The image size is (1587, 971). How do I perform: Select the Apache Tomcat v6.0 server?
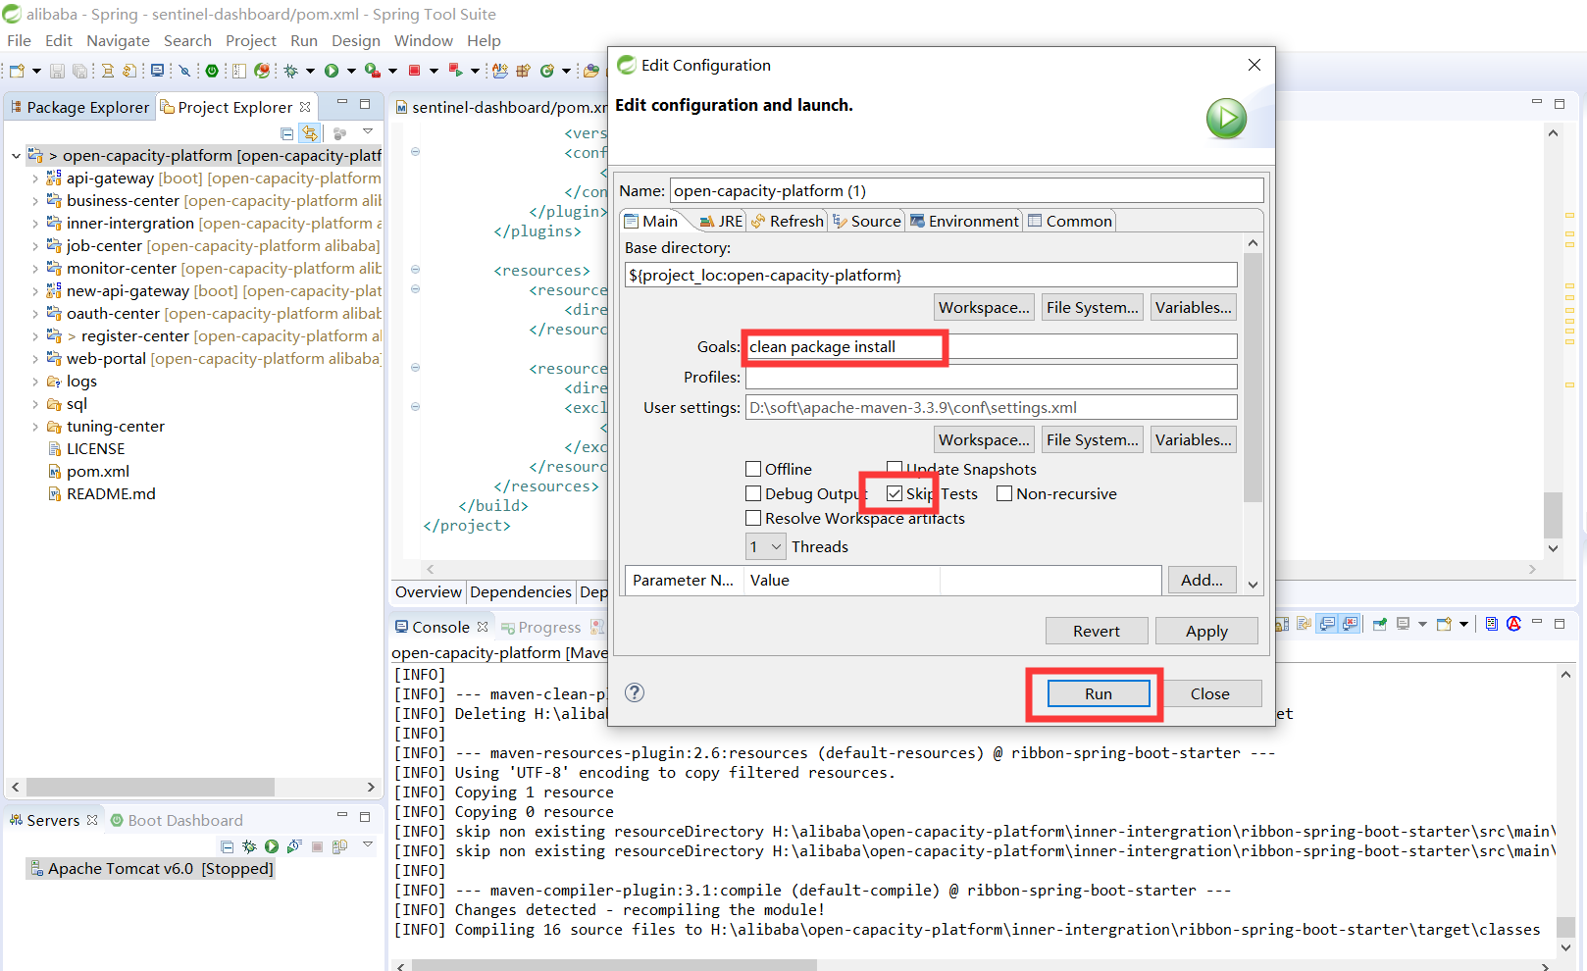click(151, 868)
